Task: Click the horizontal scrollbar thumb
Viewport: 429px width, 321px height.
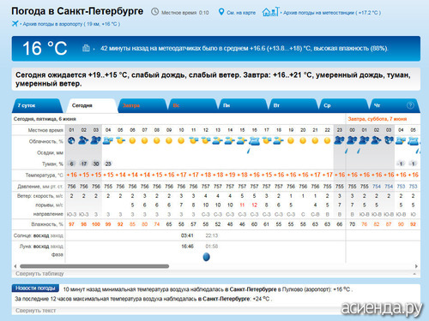Action: click(94, 266)
